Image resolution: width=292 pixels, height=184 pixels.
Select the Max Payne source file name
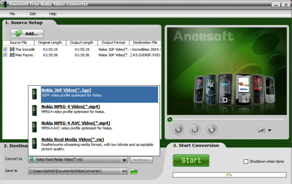tap(25, 55)
